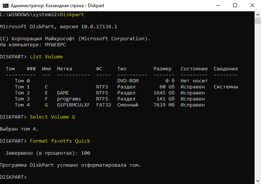
Task: Click the 'programs' volume label
Action: click(x=69, y=99)
